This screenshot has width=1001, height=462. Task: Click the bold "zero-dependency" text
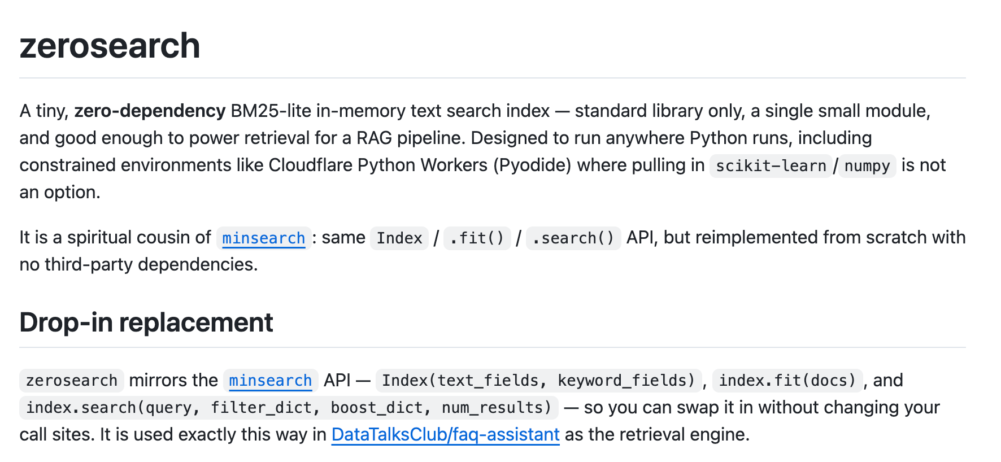click(x=150, y=111)
